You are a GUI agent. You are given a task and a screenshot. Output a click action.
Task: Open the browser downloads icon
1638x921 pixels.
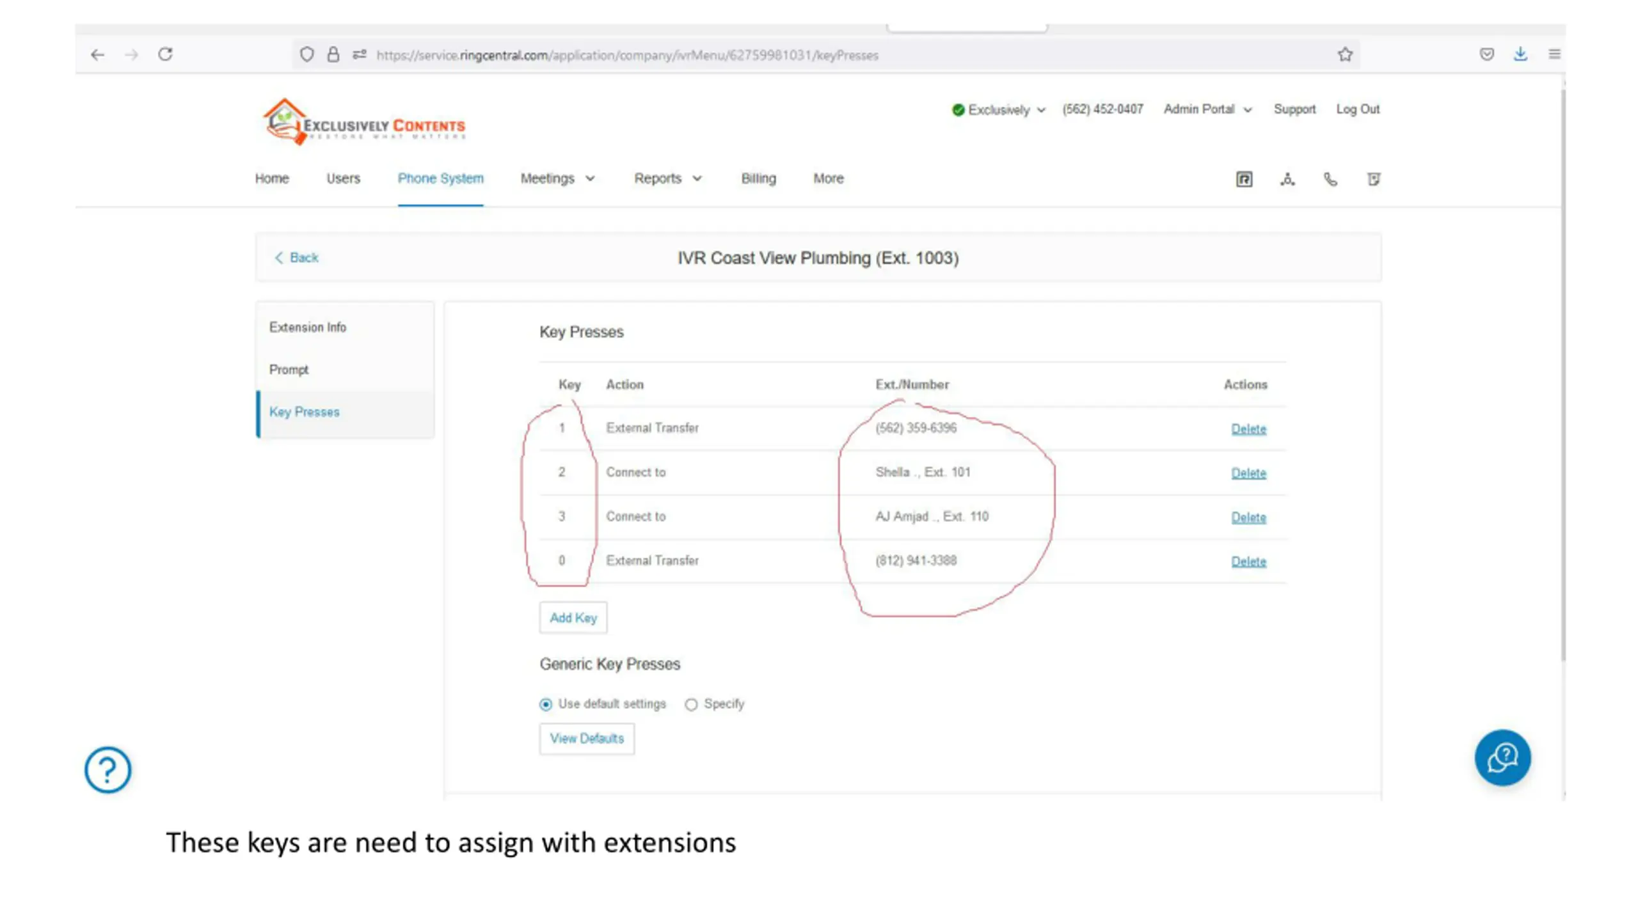pyautogui.click(x=1520, y=54)
